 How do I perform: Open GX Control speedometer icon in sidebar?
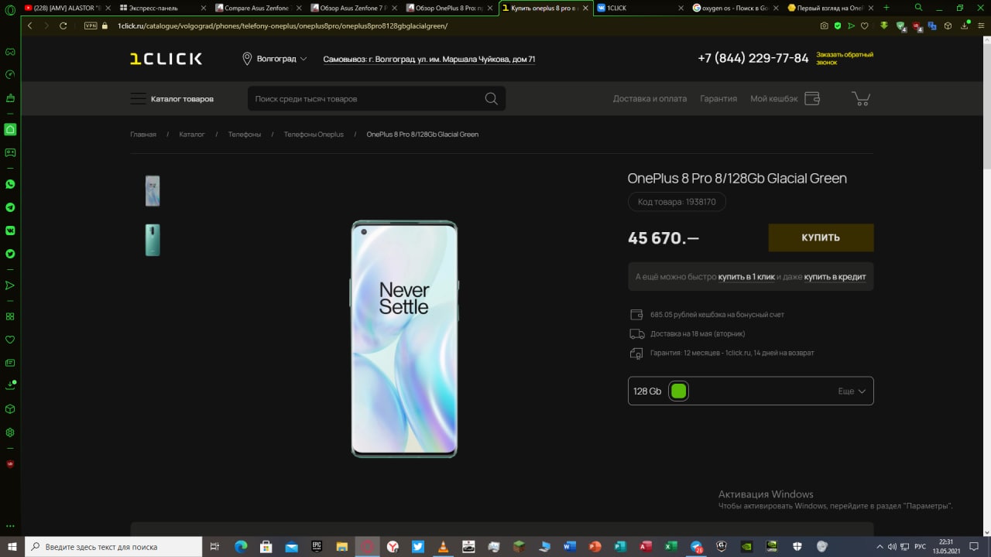[10, 75]
